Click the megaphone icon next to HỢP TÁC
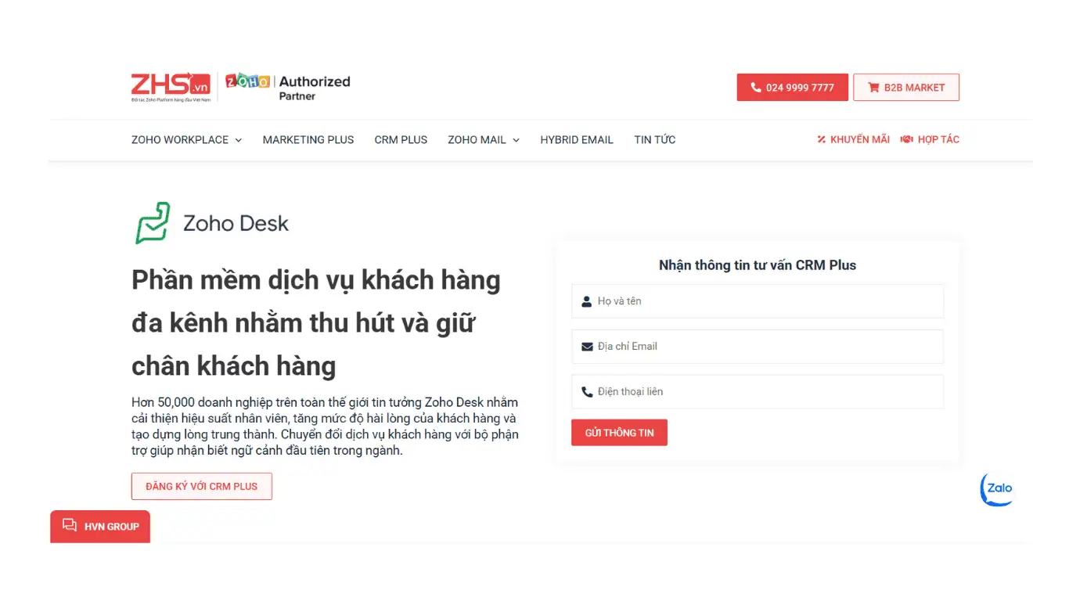Image resolution: width=1069 pixels, height=601 pixels. click(905, 139)
